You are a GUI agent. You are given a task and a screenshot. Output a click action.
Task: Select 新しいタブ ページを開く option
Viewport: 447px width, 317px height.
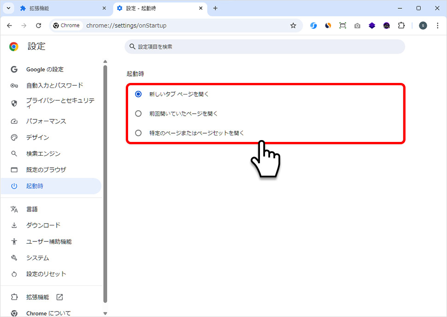[x=138, y=94]
